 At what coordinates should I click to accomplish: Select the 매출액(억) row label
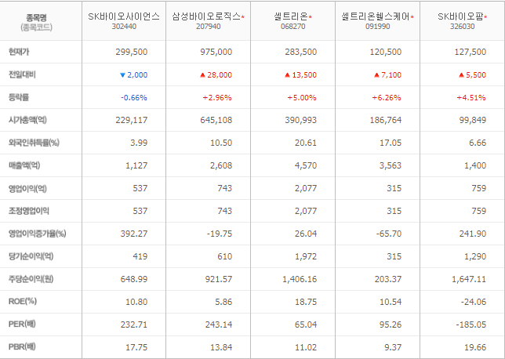click(24, 165)
